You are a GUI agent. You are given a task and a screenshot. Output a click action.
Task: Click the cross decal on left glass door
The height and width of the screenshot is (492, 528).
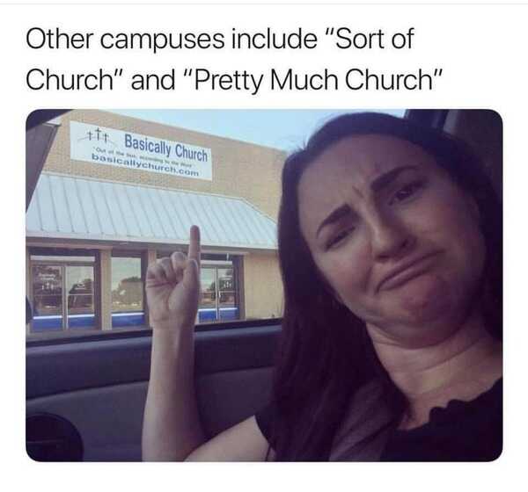click(48, 287)
